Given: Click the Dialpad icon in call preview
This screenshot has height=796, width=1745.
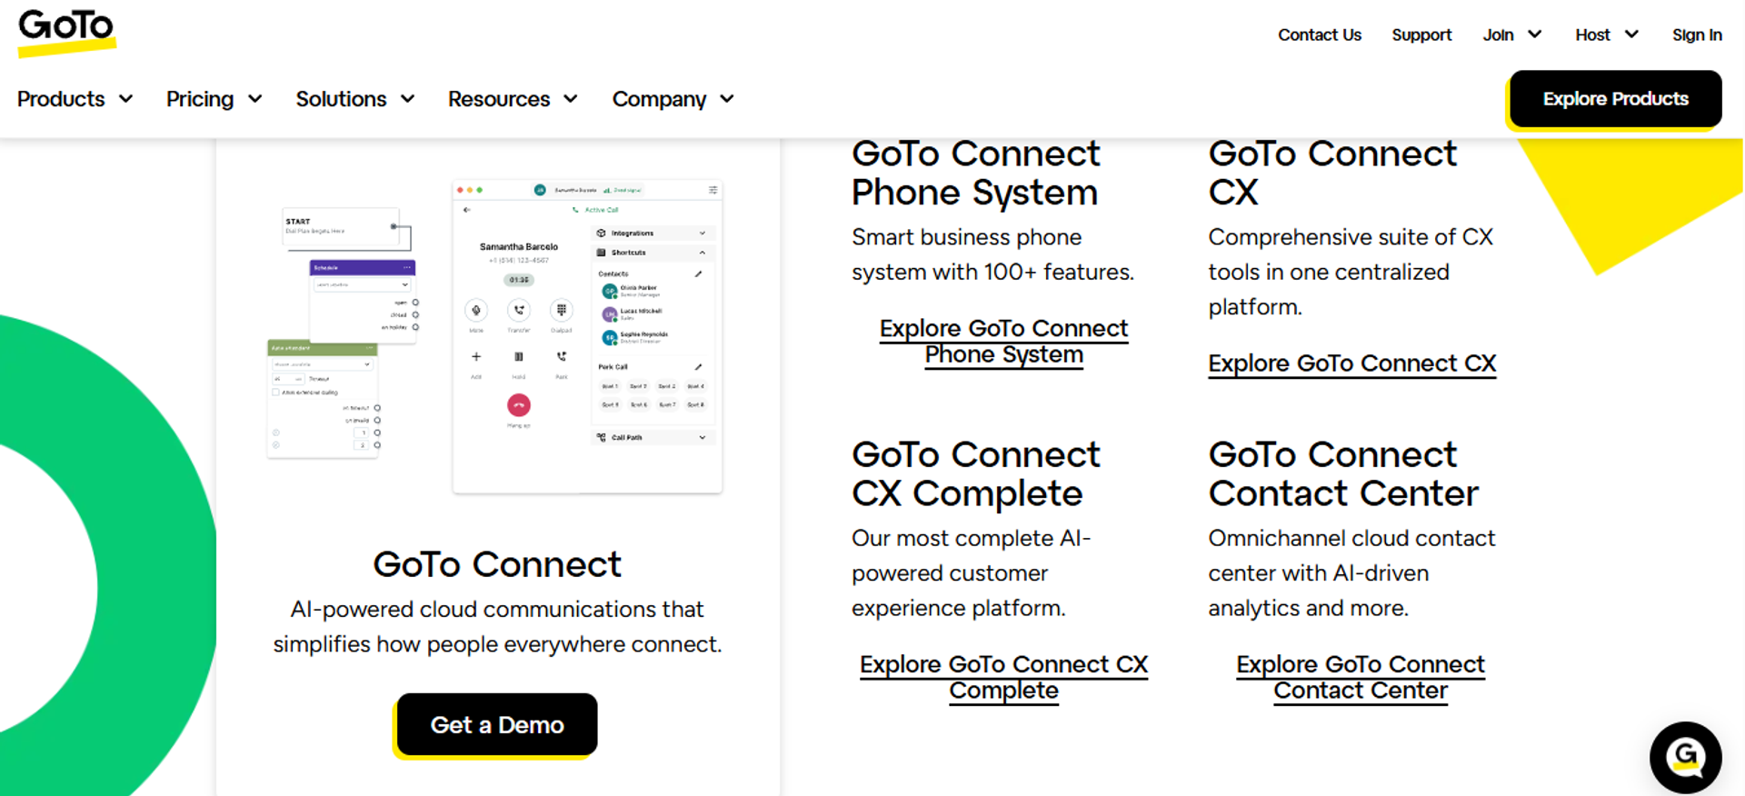Looking at the screenshot, I should [562, 311].
